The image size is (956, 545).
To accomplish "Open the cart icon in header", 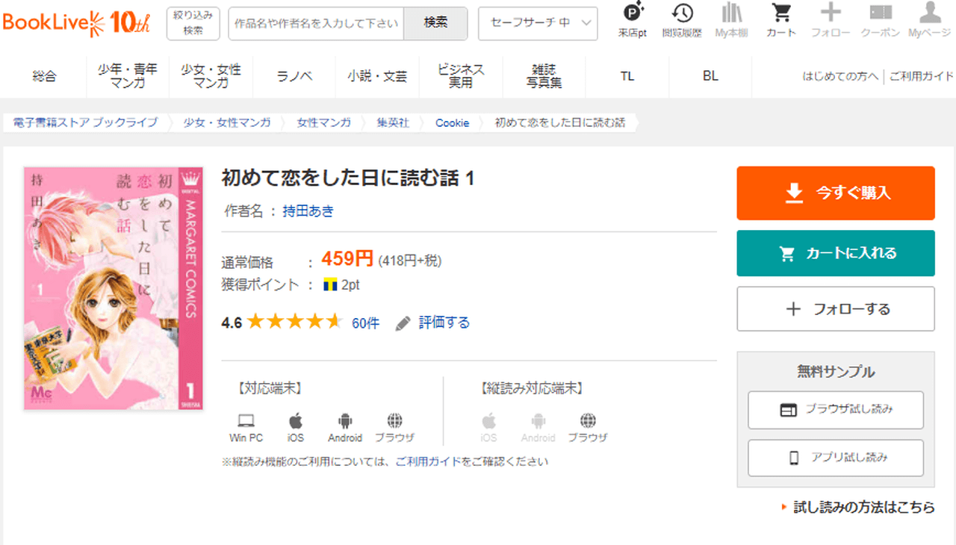I will tap(781, 13).
